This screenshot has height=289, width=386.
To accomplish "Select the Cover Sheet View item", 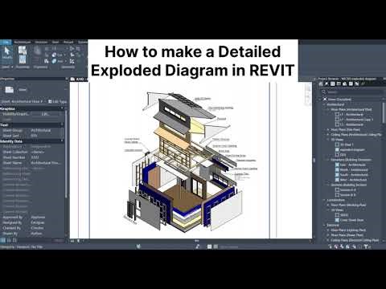I will tap(351, 220).
